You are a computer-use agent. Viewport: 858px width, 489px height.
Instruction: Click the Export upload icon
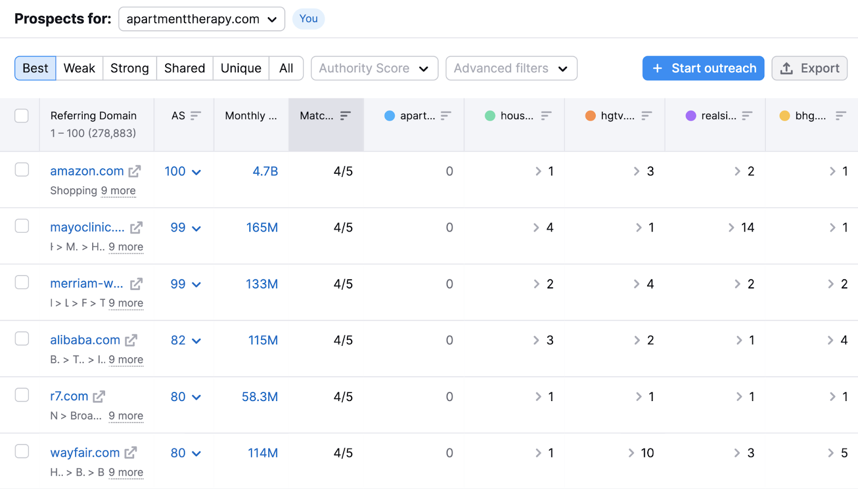tap(786, 68)
